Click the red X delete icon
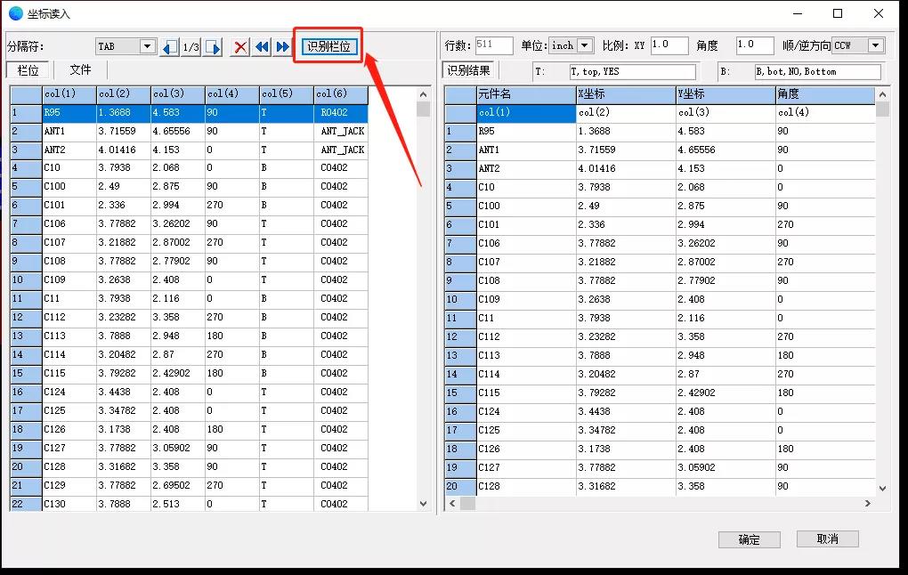Image resolution: width=908 pixels, height=575 pixels. click(239, 47)
